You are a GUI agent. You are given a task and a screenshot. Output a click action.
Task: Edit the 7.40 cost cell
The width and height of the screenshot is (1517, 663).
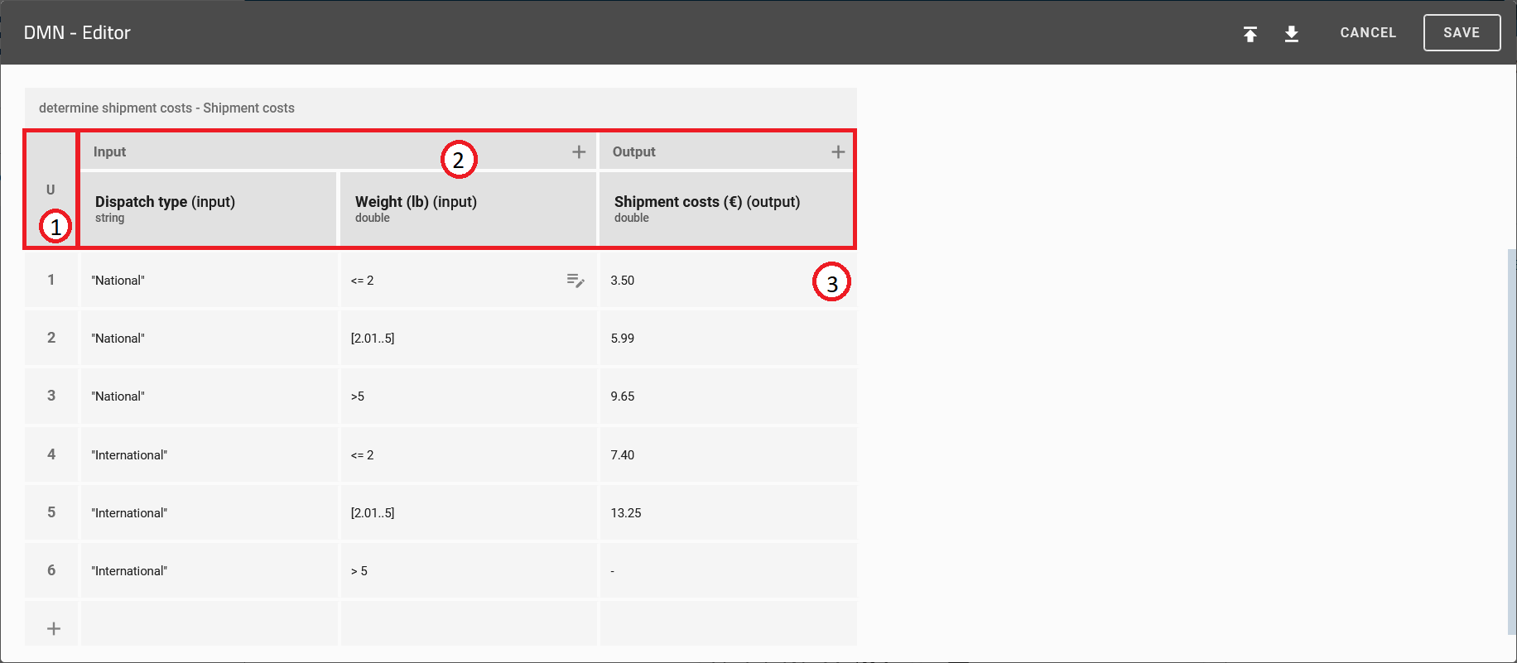pos(728,454)
